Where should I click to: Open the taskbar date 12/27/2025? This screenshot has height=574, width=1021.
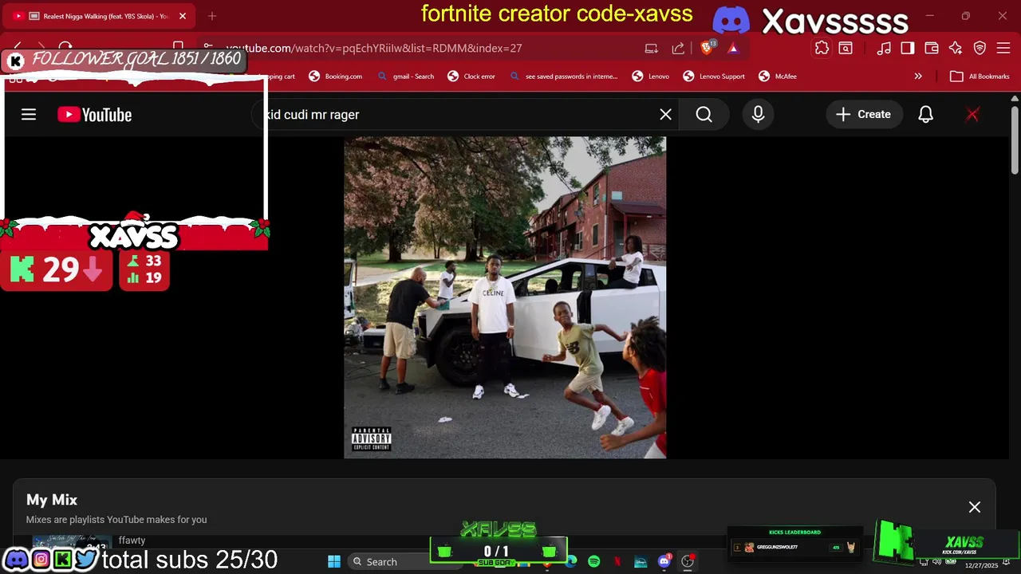(981, 565)
